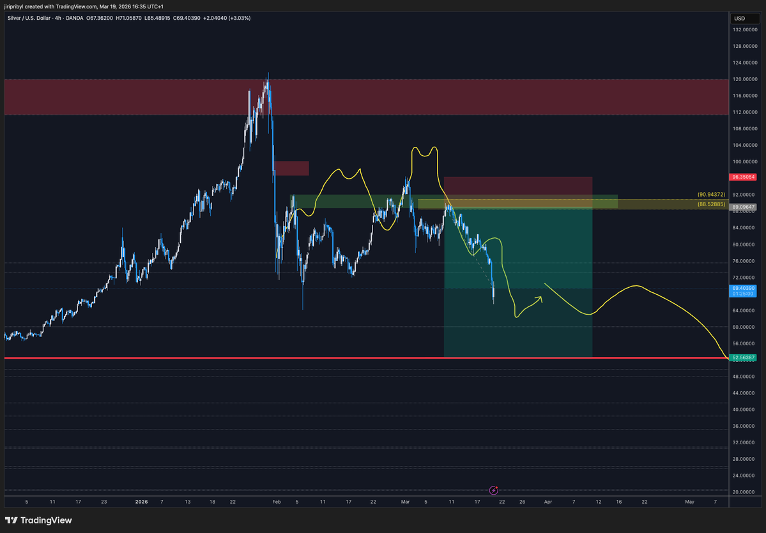This screenshot has width=766, height=533.
Task: Click the green short position profit zone
Action: (518, 283)
